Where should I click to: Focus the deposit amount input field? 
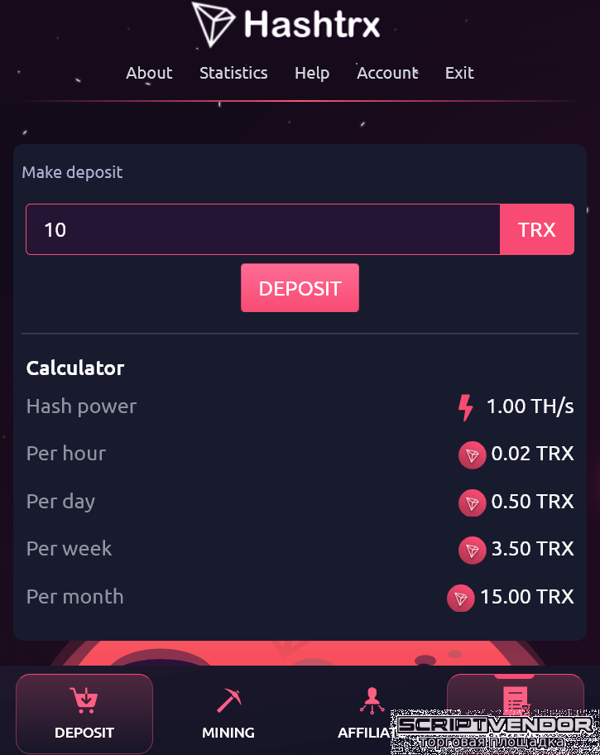tap(263, 229)
